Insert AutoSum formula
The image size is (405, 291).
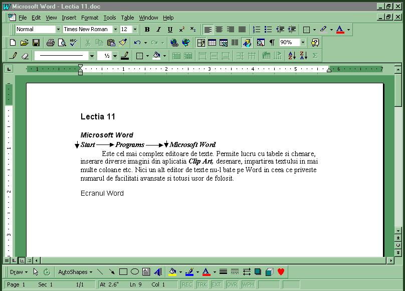coord(315,56)
